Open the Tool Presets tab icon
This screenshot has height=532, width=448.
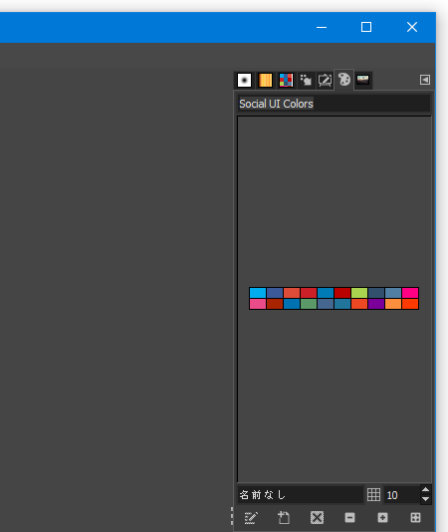pyautogui.click(x=325, y=81)
